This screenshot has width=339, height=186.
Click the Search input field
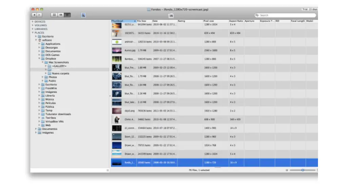coord(286,15)
